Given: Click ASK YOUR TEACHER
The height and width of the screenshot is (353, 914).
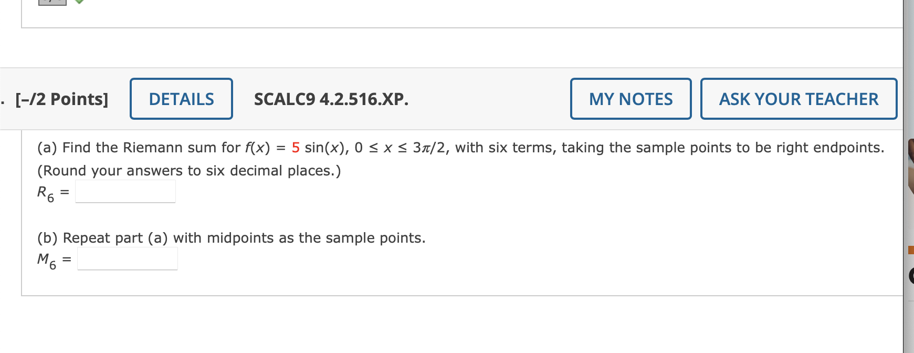Looking at the screenshot, I should [799, 99].
